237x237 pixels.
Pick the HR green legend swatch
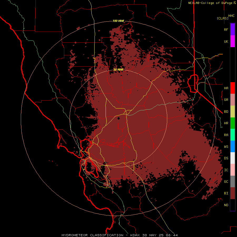click(233, 123)
